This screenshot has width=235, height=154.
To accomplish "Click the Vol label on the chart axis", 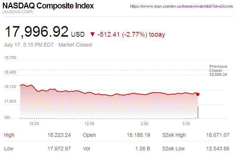I will 7,117.
